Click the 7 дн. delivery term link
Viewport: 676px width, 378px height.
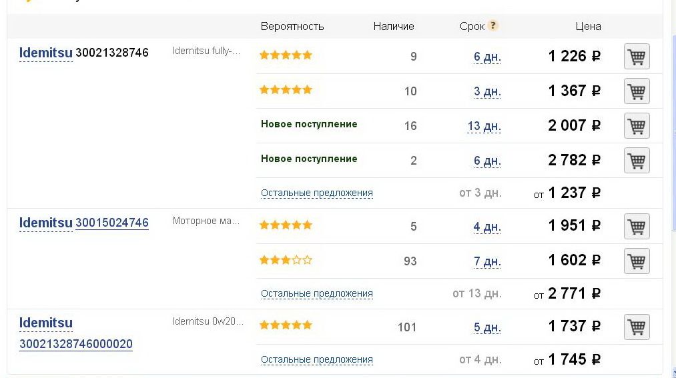(x=487, y=261)
